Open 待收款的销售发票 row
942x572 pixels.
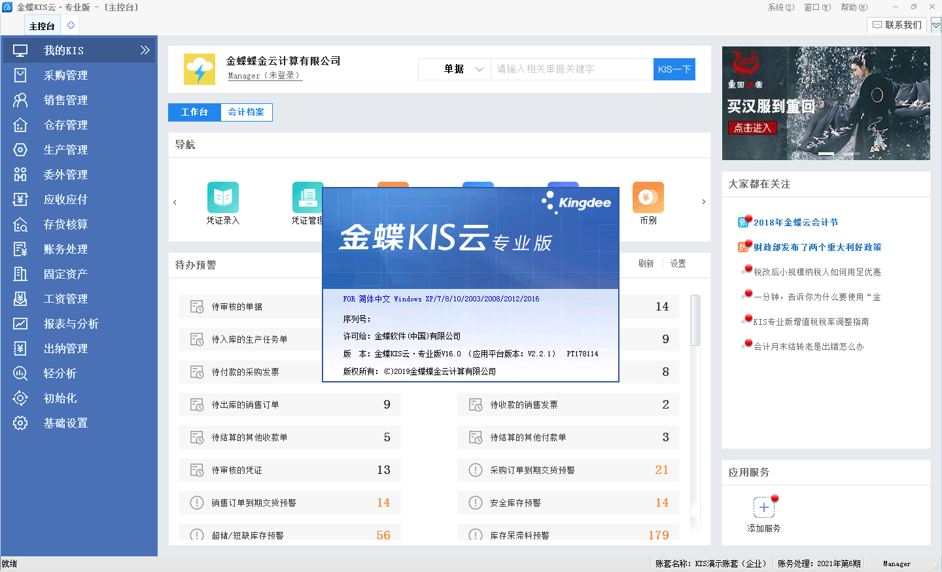coord(568,405)
